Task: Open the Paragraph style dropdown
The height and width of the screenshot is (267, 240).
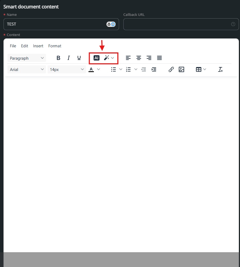Action: tap(27, 58)
